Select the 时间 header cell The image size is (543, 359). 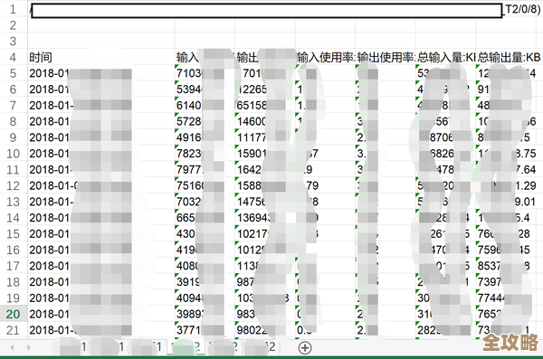click(101, 57)
